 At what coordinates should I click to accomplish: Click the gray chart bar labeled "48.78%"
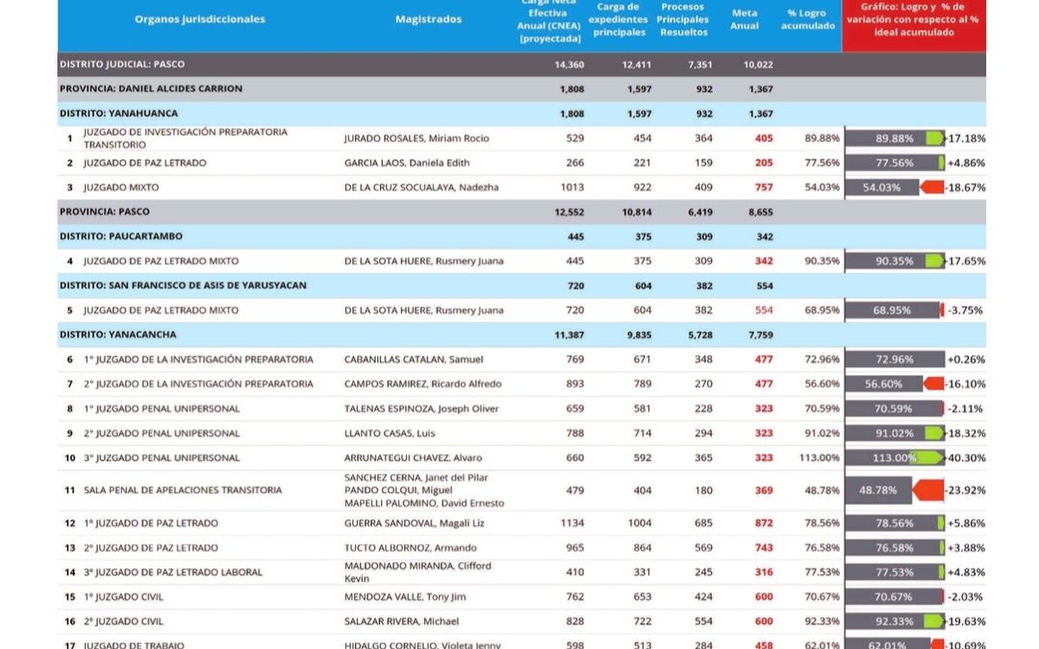click(878, 490)
